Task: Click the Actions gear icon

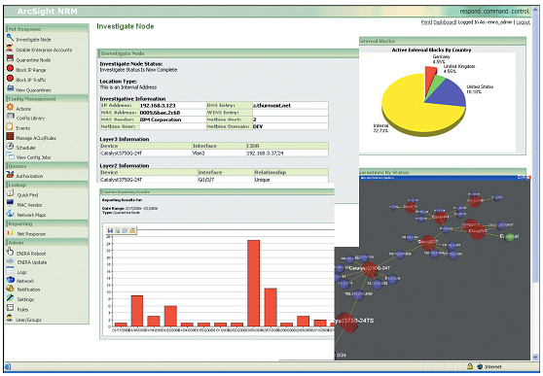Action: tap(10, 107)
